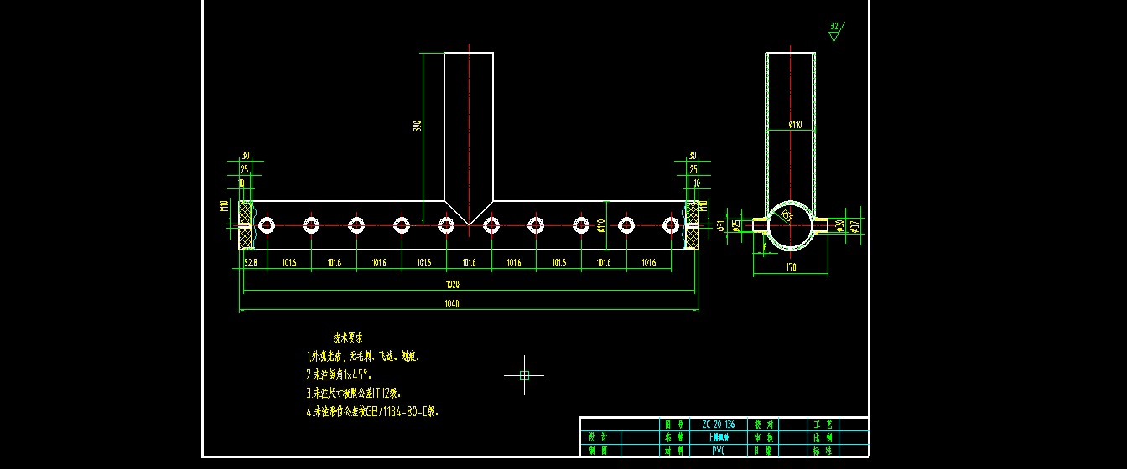Click the 设计 title block cell
Viewport: 1127px width, 469px height.
pos(598,437)
